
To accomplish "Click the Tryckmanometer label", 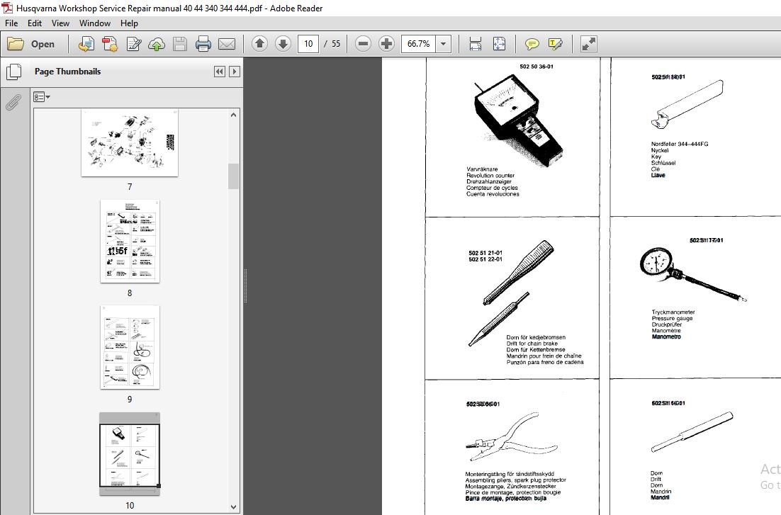I will (x=673, y=312).
